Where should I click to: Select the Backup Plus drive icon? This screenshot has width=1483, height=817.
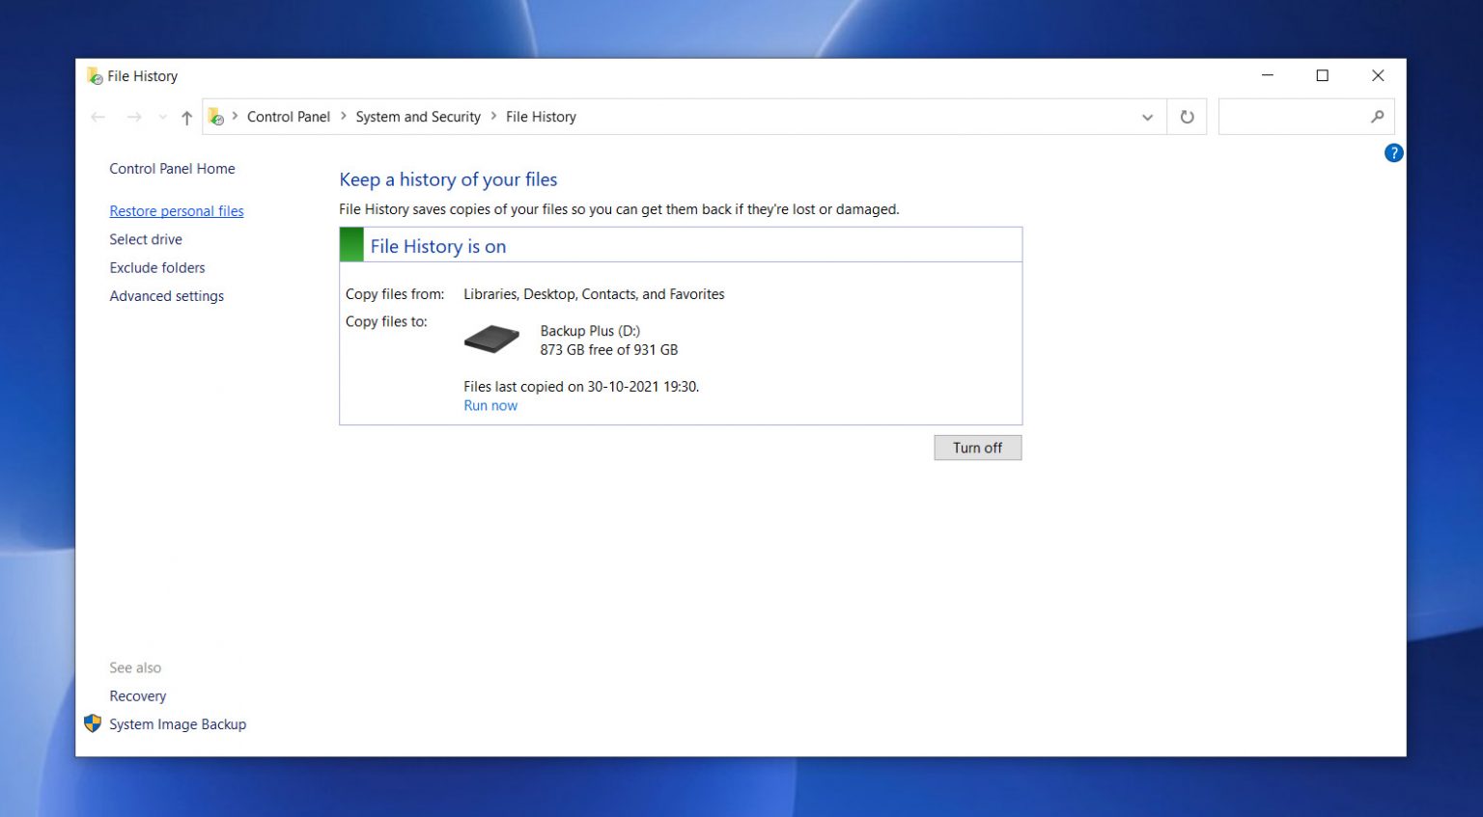tap(491, 340)
